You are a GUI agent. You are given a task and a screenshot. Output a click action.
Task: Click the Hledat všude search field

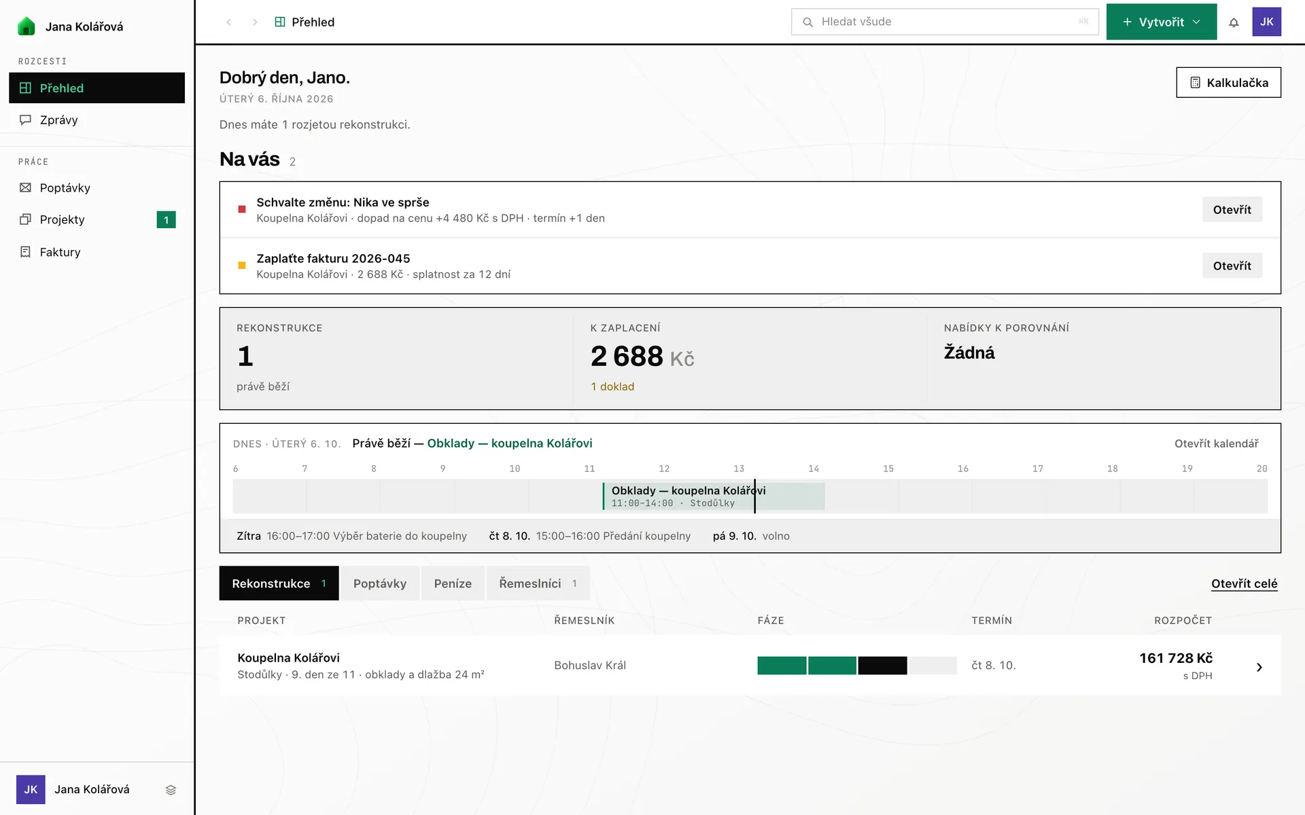pyautogui.click(x=945, y=22)
